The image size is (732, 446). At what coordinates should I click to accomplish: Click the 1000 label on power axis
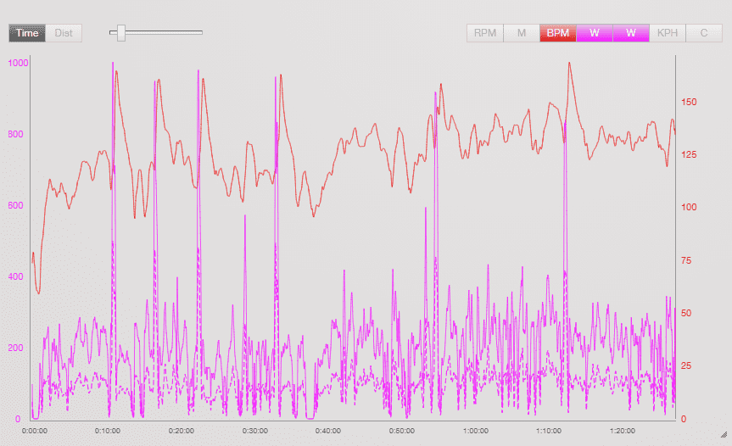(x=17, y=64)
